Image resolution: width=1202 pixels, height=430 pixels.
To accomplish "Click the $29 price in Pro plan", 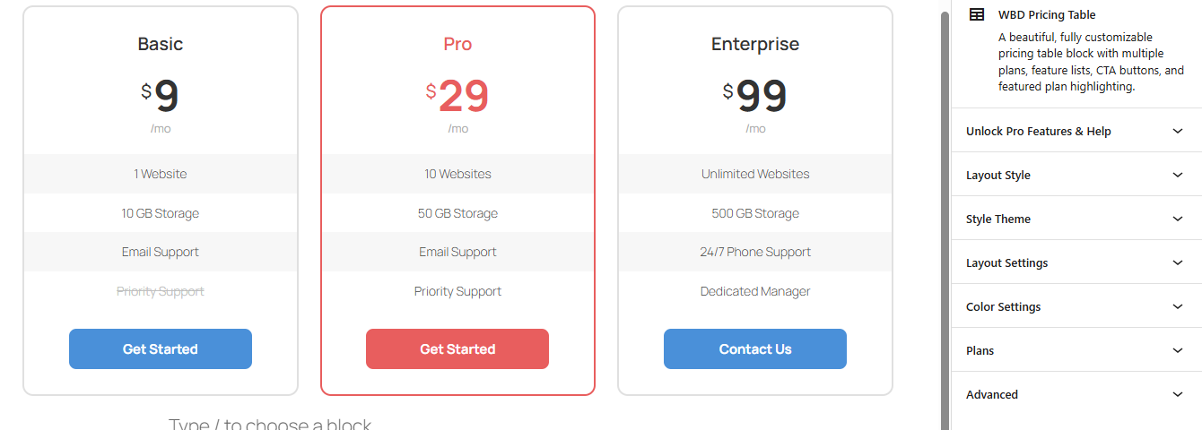I will tap(457, 97).
